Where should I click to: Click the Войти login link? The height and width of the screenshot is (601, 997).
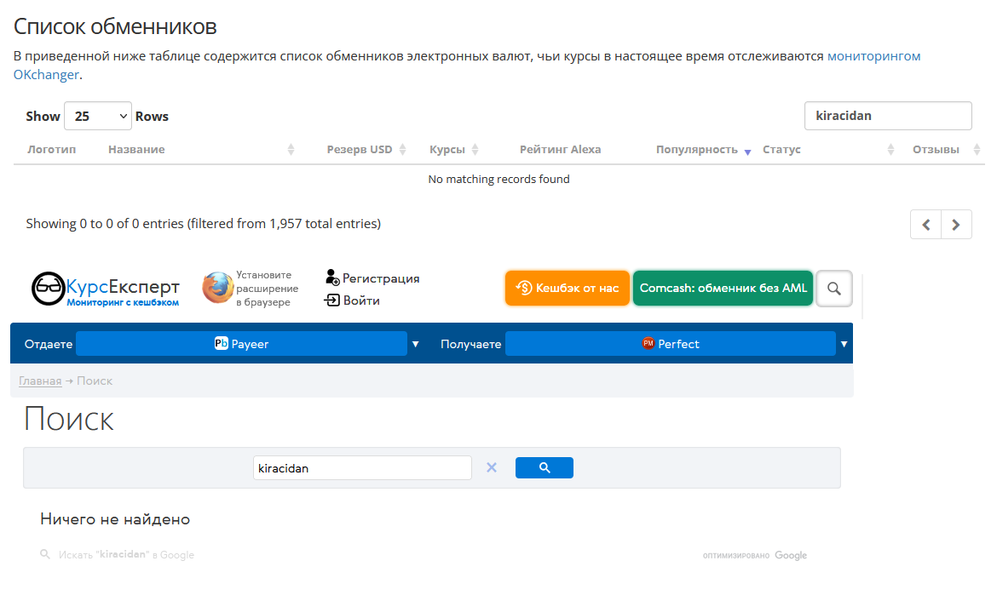coord(352,300)
